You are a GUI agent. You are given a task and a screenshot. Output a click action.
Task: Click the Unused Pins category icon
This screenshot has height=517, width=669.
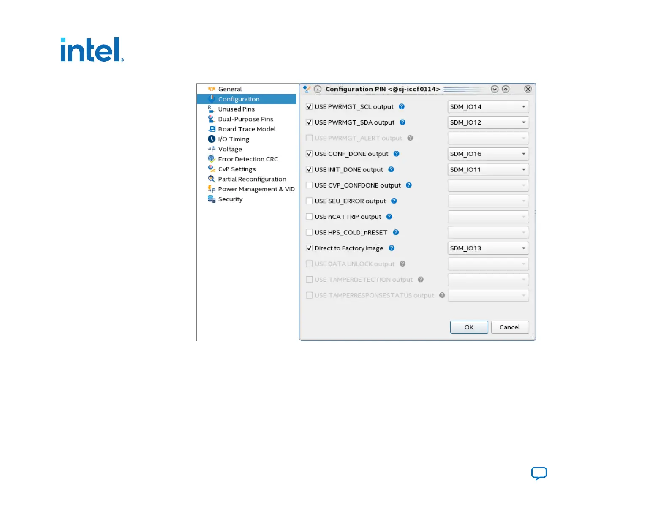pos(211,109)
